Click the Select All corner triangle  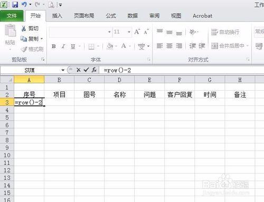pyautogui.click(x=7, y=80)
